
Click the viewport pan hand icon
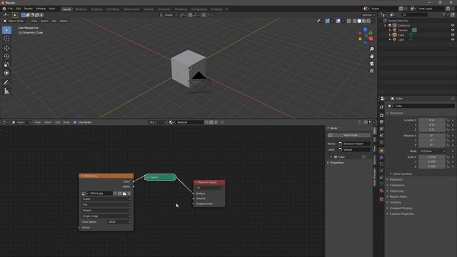[x=371, y=56]
